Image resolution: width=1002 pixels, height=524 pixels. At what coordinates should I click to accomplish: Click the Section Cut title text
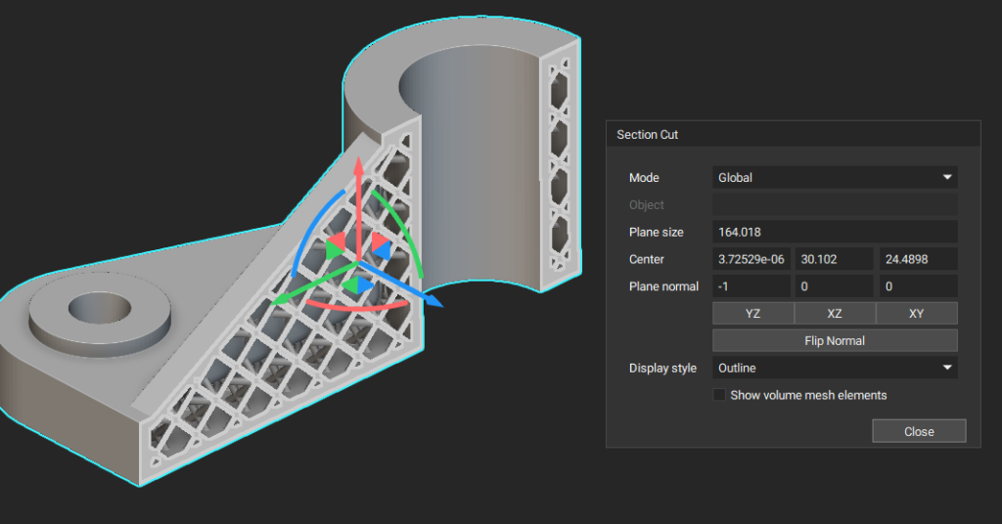point(647,135)
